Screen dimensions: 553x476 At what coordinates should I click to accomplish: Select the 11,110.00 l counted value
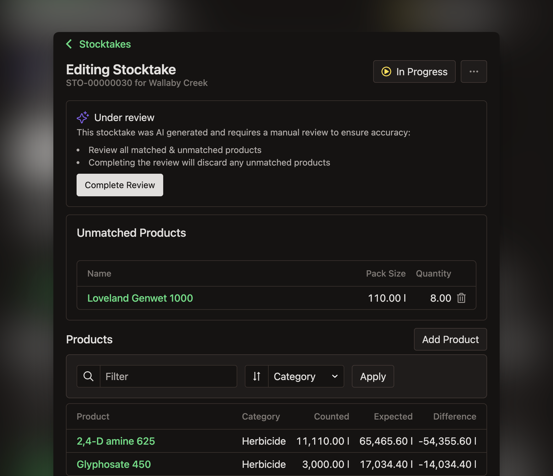[x=323, y=441]
